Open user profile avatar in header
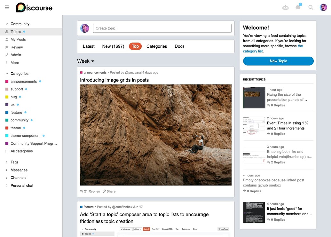331x237 pixels. (323, 7)
